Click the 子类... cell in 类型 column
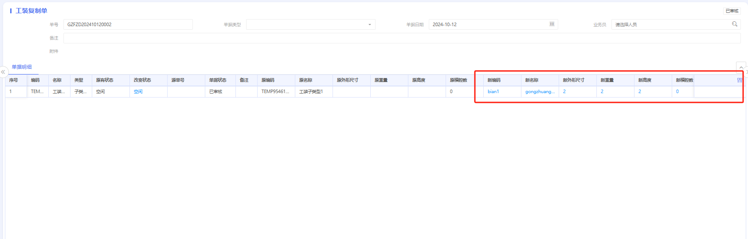Screen dimensions: 748x239 (x=81, y=92)
